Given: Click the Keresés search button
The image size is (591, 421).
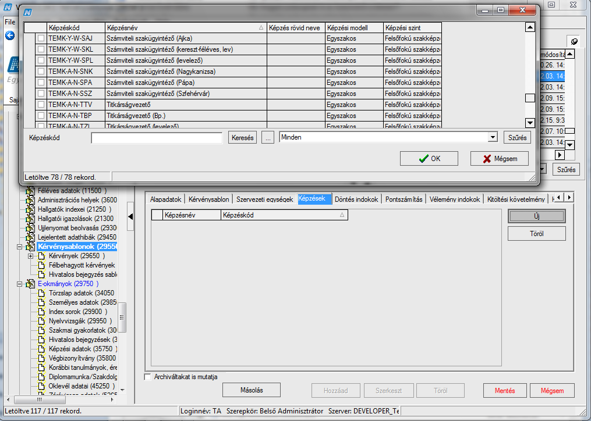Looking at the screenshot, I should (242, 138).
